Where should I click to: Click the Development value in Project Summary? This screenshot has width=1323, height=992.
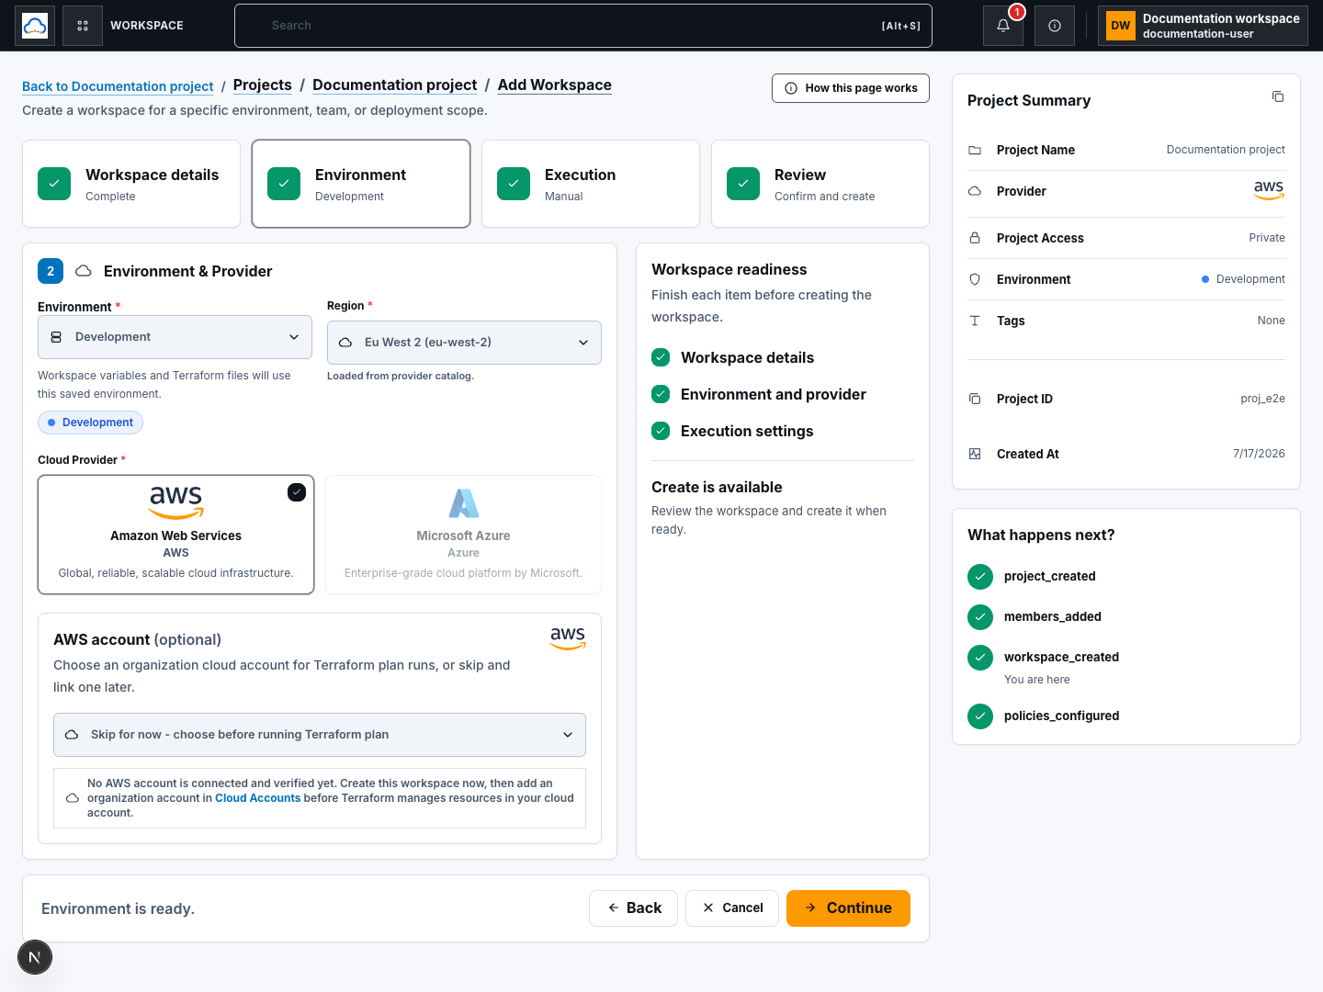(1250, 279)
